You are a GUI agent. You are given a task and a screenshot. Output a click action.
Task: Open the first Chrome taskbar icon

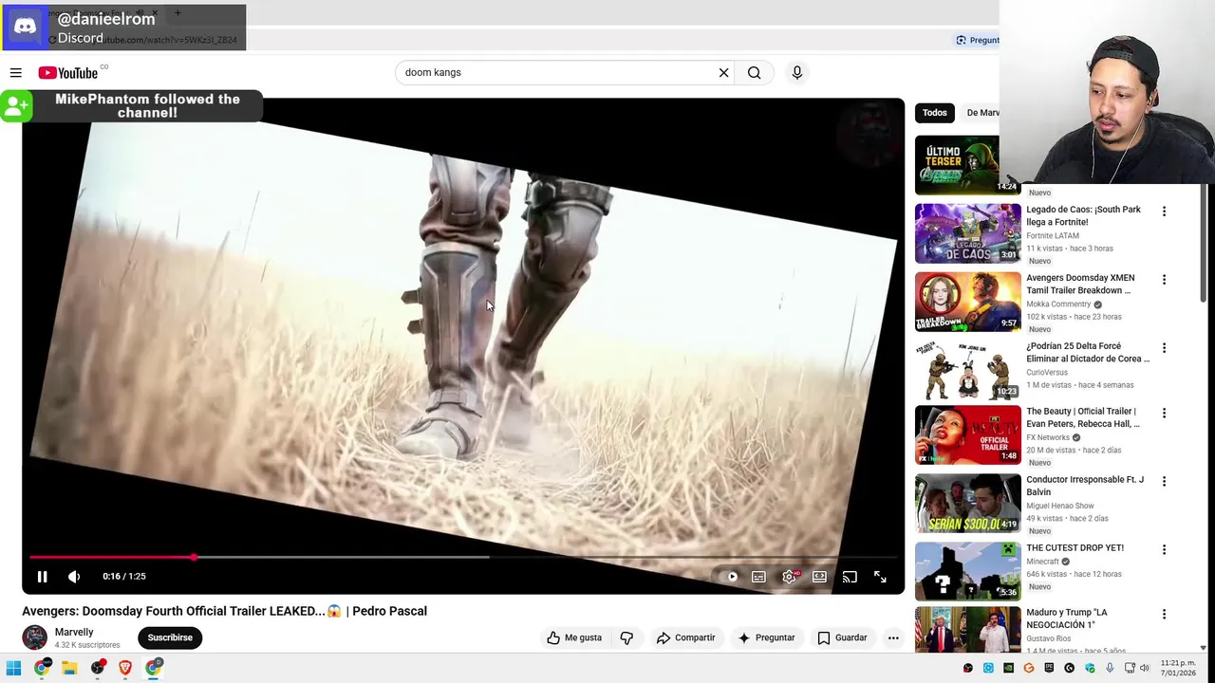click(x=41, y=668)
